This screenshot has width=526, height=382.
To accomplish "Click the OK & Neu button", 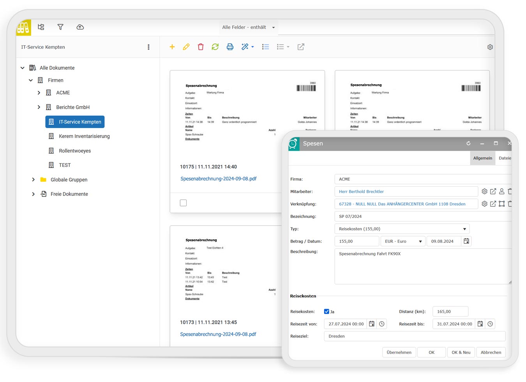I will point(461,352).
